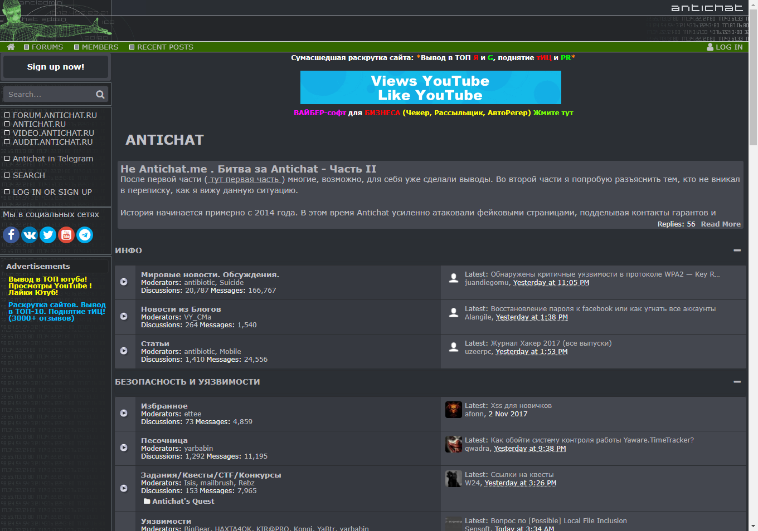Open latest post about WPA2 уязвимости
758x531 pixels.
(x=605, y=274)
